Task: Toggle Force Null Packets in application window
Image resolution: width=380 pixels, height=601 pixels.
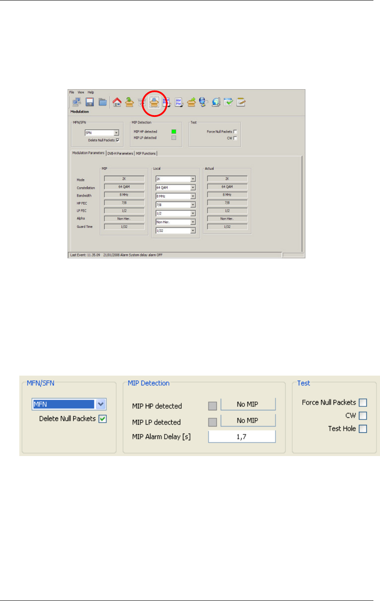Action: click(x=236, y=131)
